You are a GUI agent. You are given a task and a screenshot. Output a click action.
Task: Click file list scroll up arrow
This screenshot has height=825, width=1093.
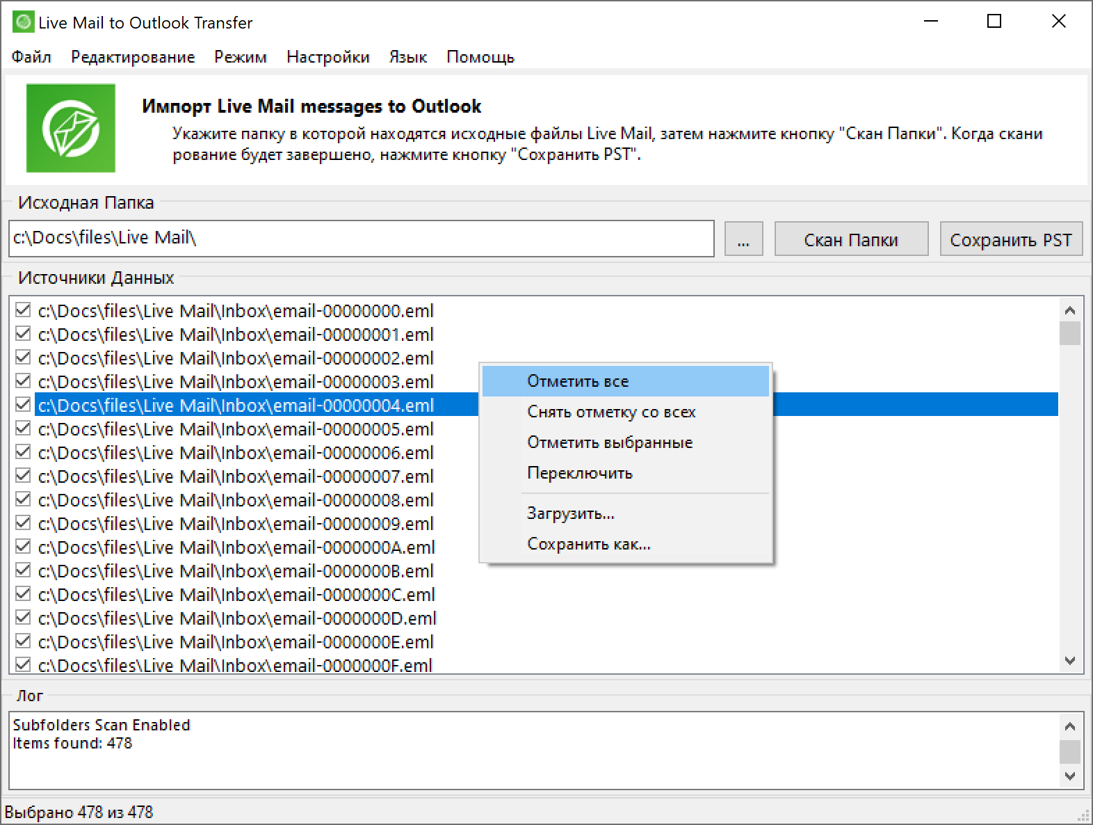pos(1070,310)
